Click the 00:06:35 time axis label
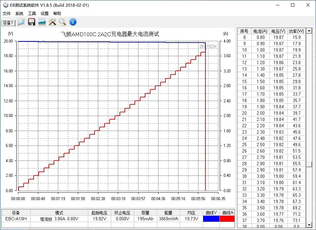The height and width of the screenshot is (230, 316). coord(218,199)
